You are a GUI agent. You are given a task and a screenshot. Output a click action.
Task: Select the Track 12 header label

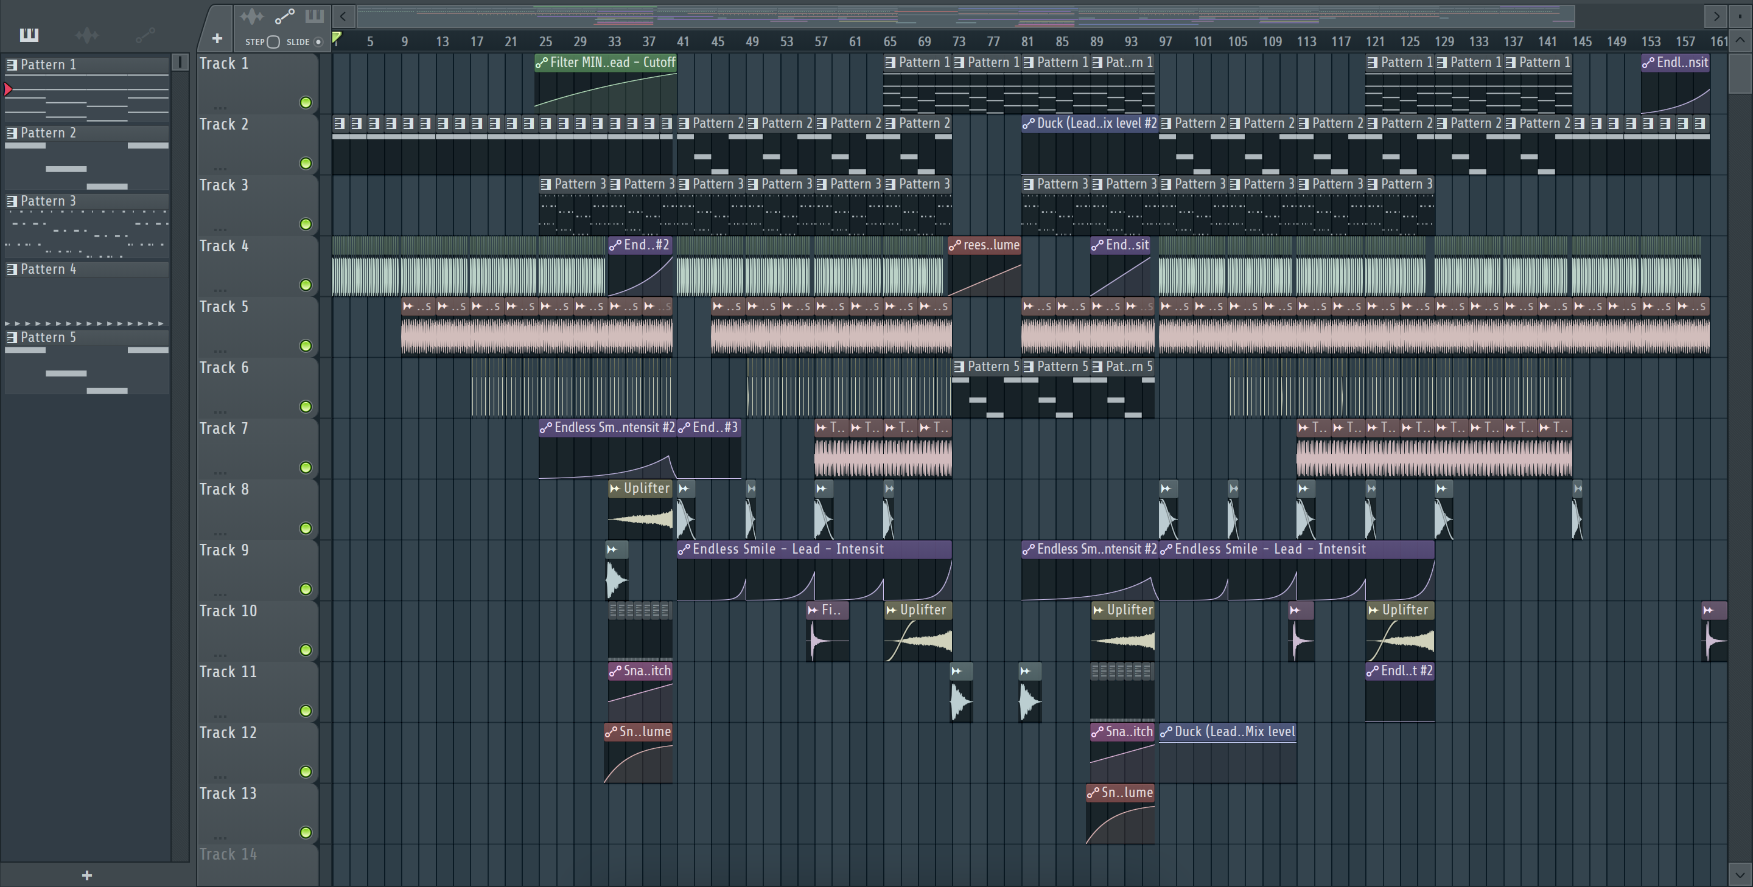[228, 732]
